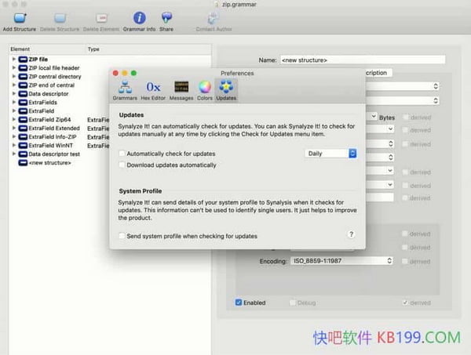The height and width of the screenshot is (355, 471).
Task: Open the Messages preferences pane
Action: coord(181,86)
